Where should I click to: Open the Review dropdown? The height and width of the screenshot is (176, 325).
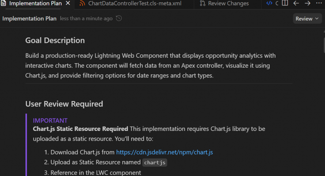pyautogui.click(x=307, y=19)
